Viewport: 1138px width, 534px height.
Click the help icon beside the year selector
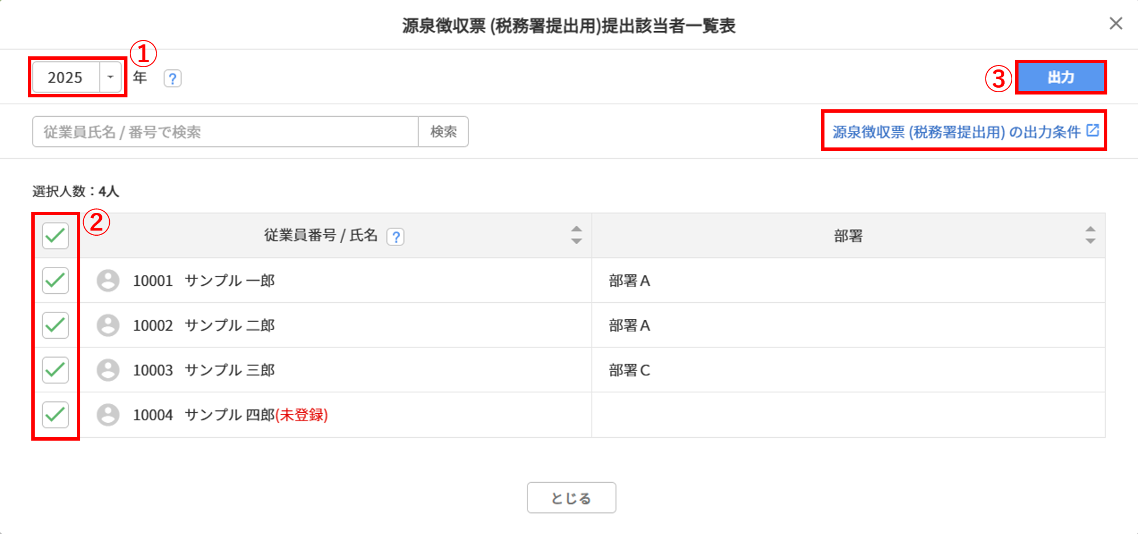(x=172, y=78)
